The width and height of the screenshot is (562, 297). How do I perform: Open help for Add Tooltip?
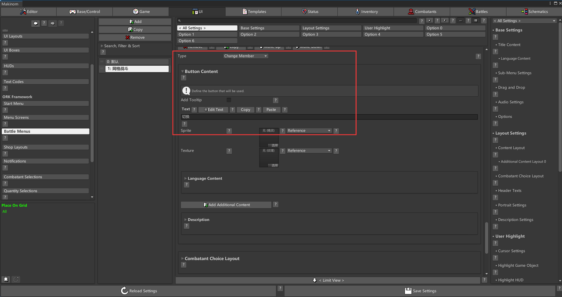[x=276, y=100]
